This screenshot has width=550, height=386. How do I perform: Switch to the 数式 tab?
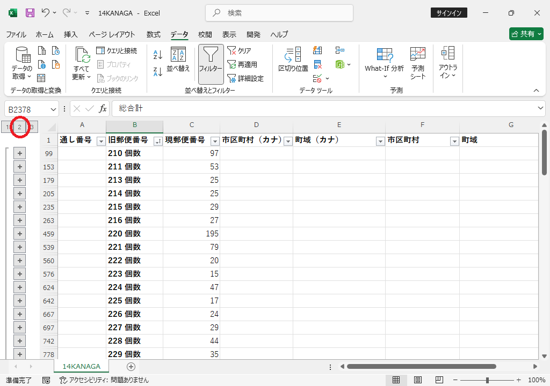coord(153,34)
